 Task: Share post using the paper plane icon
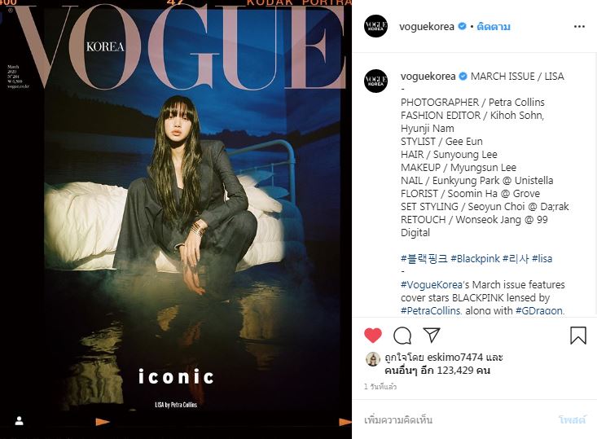432,335
